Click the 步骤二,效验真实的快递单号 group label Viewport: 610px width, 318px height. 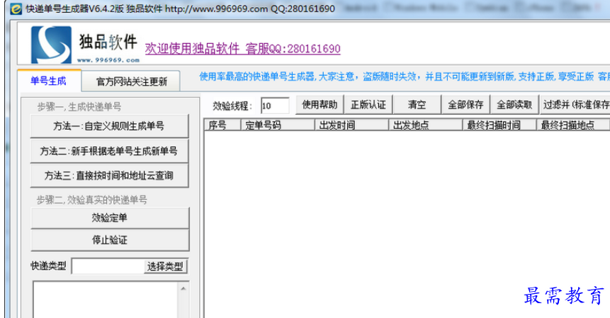pos(92,200)
